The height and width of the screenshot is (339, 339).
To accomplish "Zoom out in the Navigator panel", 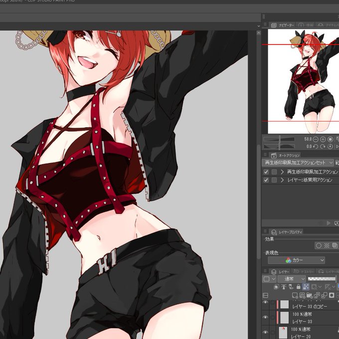I will [x=316, y=140].
